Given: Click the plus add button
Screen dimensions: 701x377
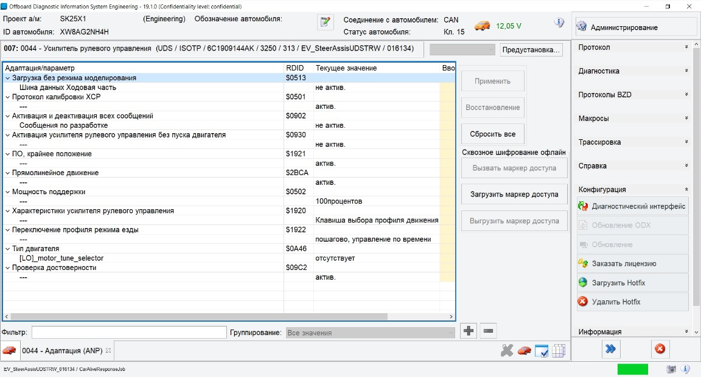Looking at the screenshot, I should [x=469, y=331].
